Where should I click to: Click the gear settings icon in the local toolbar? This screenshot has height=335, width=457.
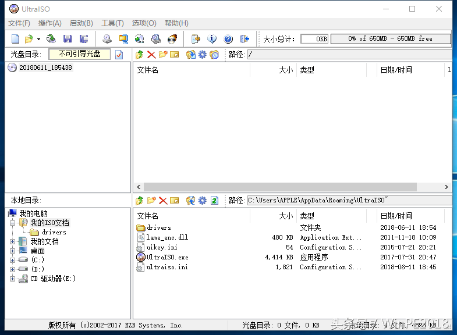pyautogui.click(x=202, y=200)
